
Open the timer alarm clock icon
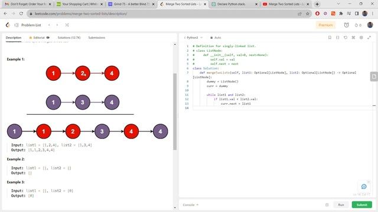[x=347, y=25]
